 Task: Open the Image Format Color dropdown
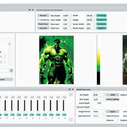pyautogui.click(x=99, y=111)
